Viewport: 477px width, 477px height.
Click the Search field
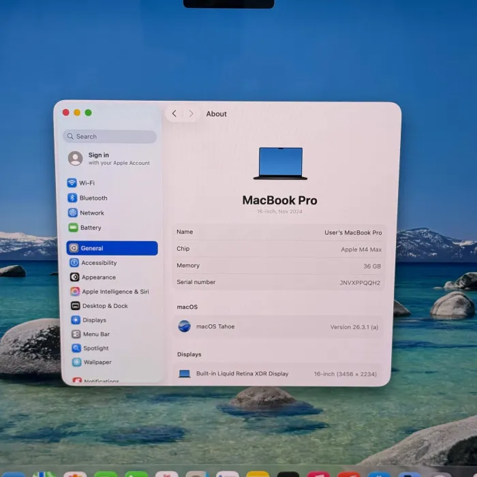pyautogui.click(x=110, y=136)
